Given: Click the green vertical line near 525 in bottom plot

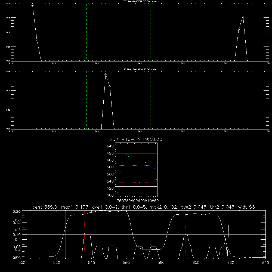Looking at the screenshot, I should click(x=66, y=234).
